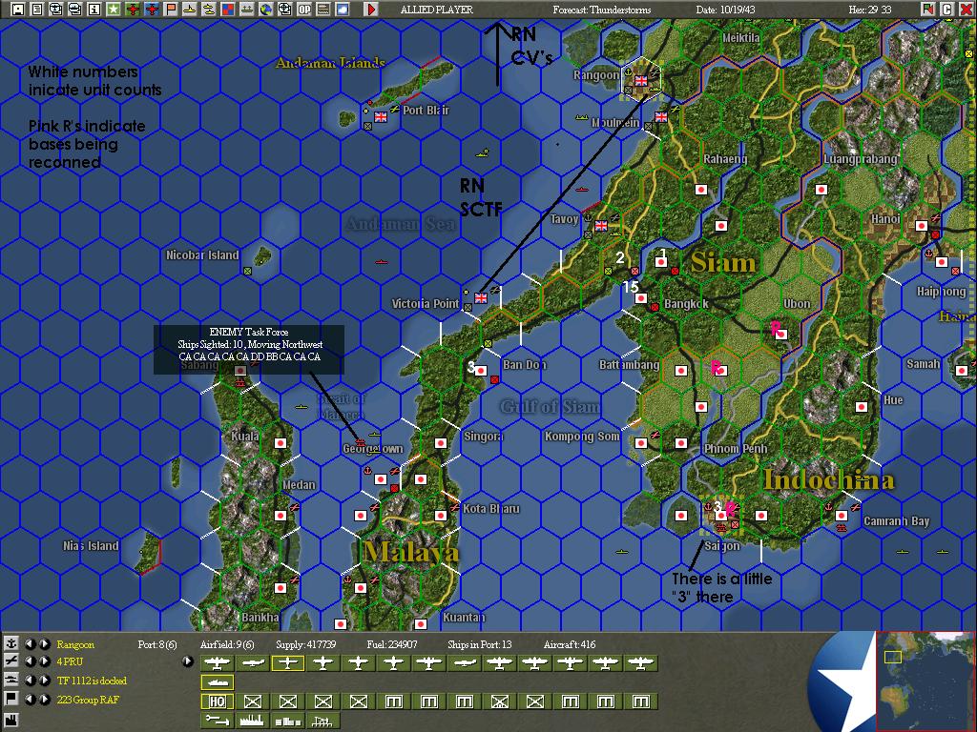The image size is (977, 732).
Task: Click the '4 PRU' unit name
Action: click(x=69, y=662)
